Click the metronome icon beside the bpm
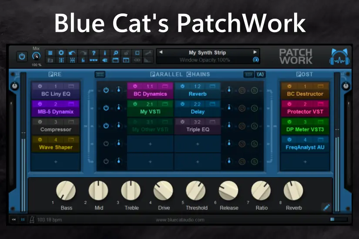359x239 pixels. (x=32, y=220)
